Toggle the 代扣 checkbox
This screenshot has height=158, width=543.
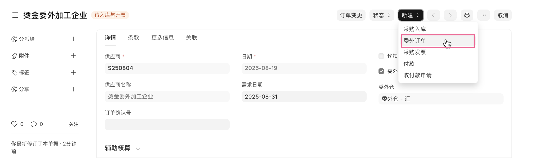(381, 56)
